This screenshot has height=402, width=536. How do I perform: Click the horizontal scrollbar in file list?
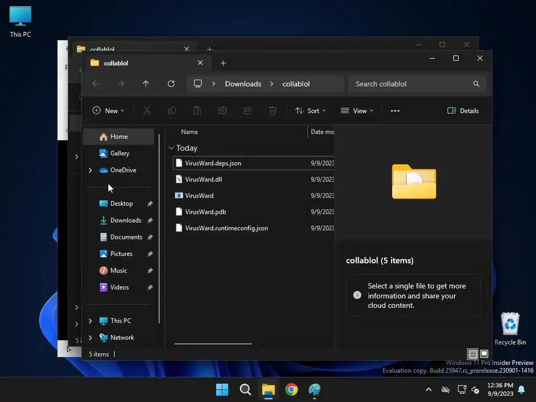213,344
